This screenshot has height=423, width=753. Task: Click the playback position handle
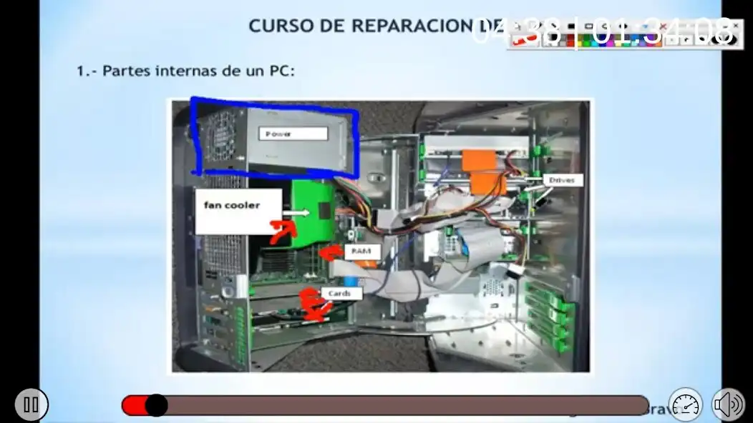158,404
